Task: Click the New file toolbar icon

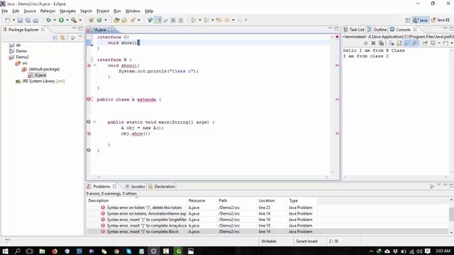Action: click(x=8, y=20)
